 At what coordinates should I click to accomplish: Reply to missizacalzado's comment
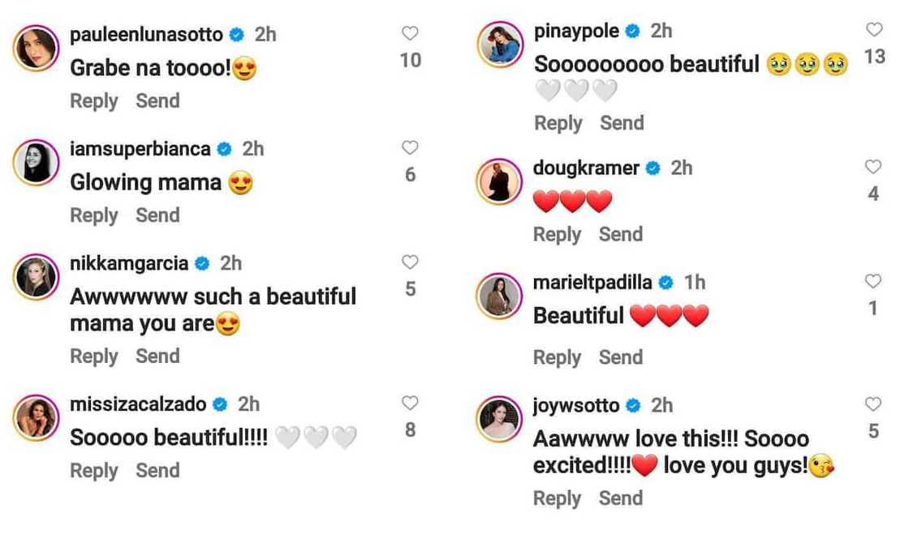pyautogui.click(x=94, y=471)
